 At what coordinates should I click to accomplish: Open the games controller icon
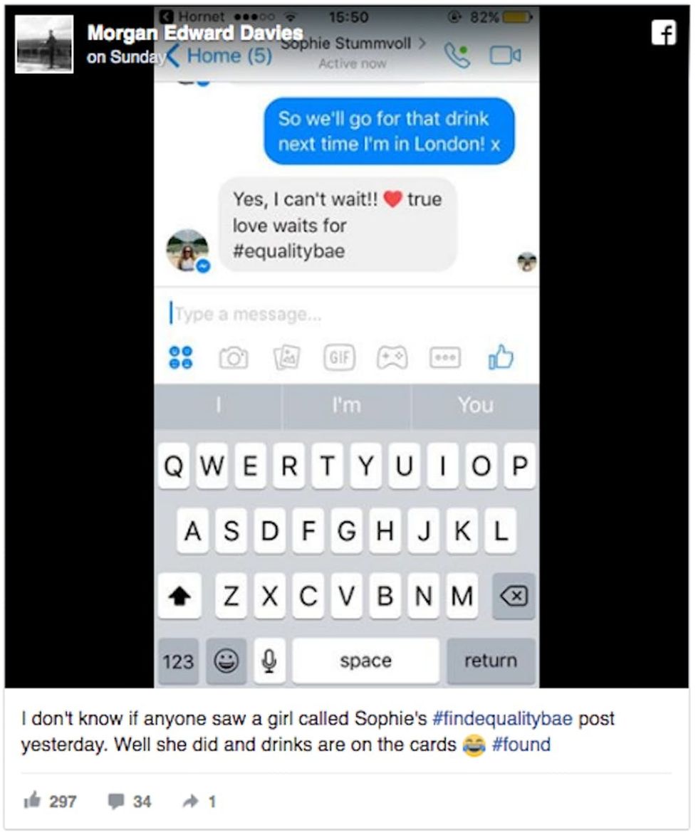(x=392, y=357)
